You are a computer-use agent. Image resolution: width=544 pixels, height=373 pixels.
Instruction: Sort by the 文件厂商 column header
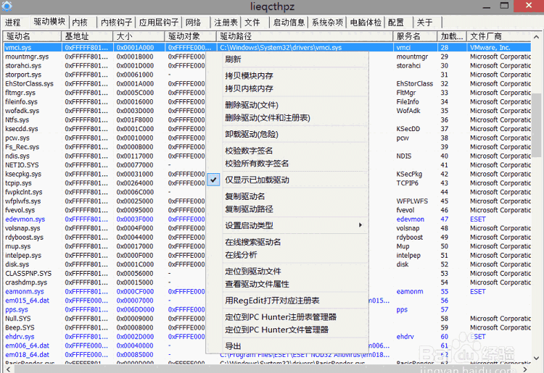pos(485,35)
